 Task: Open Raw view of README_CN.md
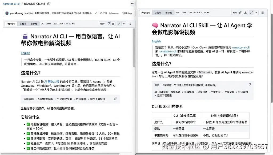(x=102, y=24)
